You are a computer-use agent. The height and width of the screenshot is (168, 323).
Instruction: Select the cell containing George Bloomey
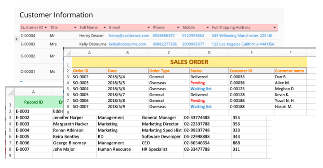[74, 143]
